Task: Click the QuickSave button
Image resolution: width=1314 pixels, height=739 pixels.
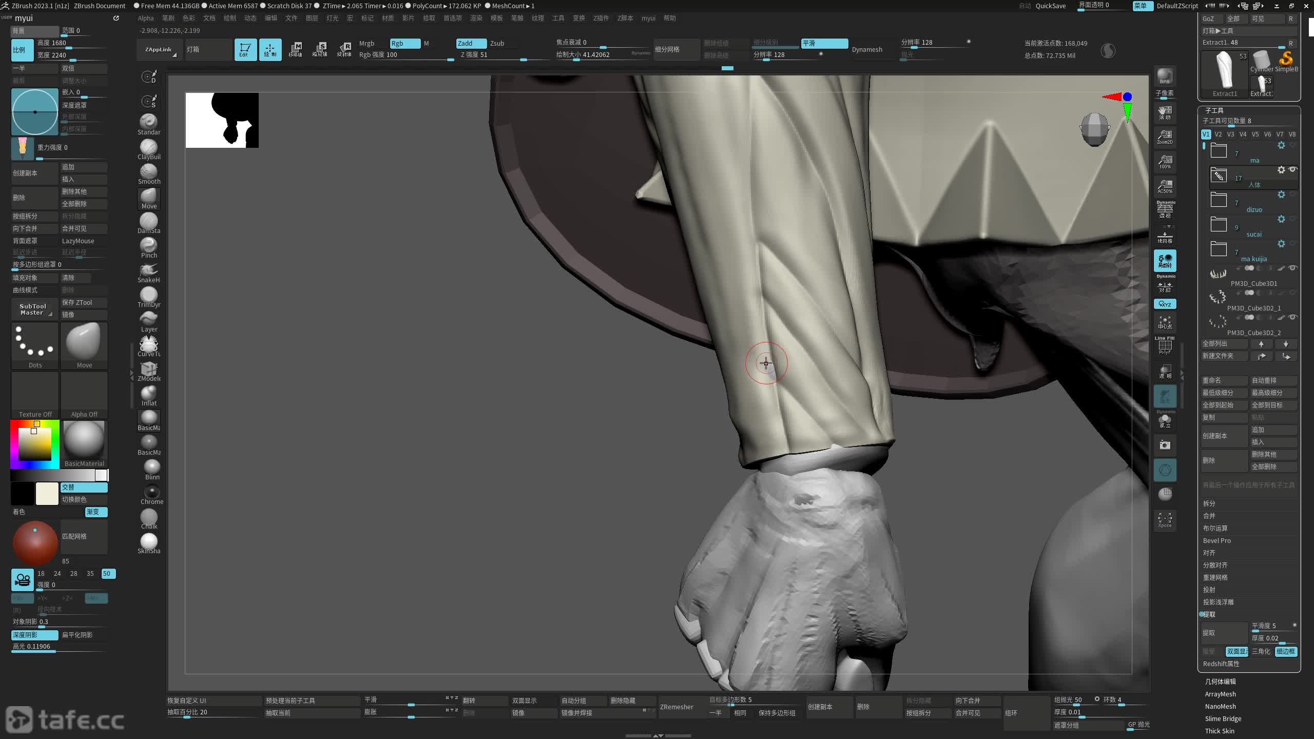Action: click(1050, 6)
